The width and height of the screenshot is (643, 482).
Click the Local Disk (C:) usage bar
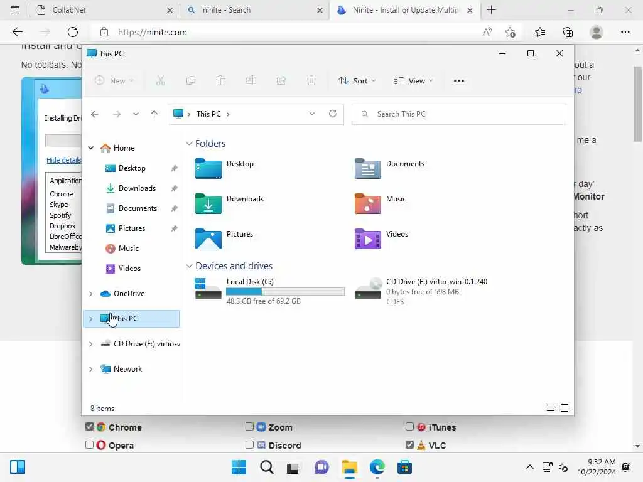tap(286, 291)
